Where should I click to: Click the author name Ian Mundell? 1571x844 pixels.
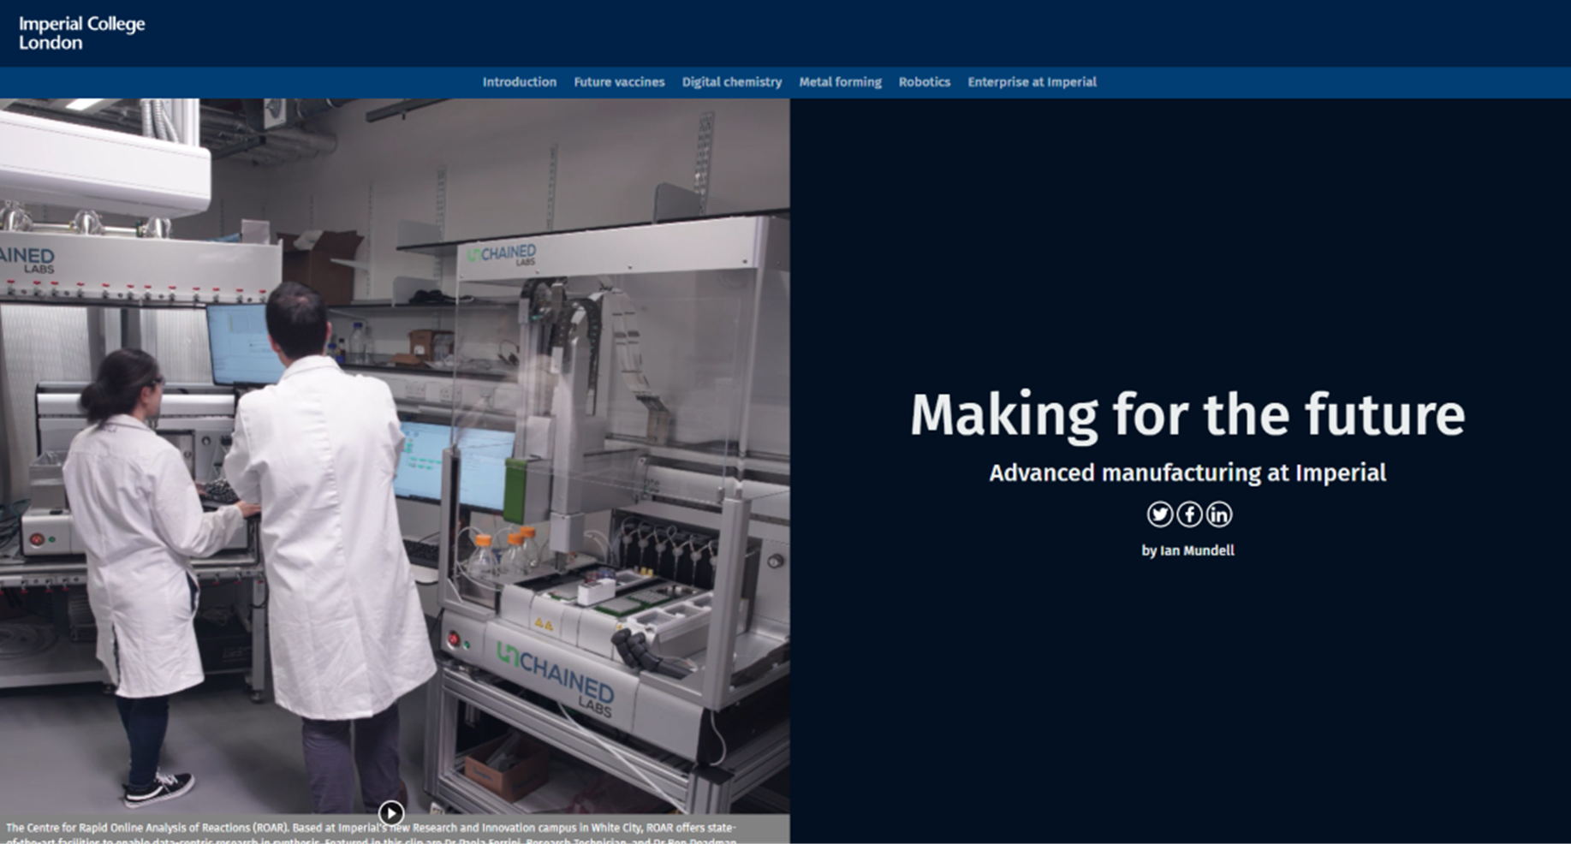(x=1196, y=550)
